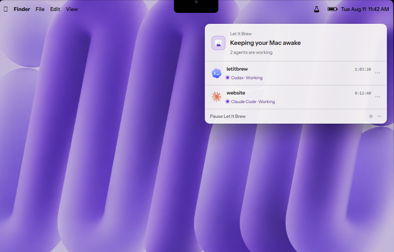Click the 0:12:40 elapsed timer
394x252 pixels.
click(x=362, y=93)
